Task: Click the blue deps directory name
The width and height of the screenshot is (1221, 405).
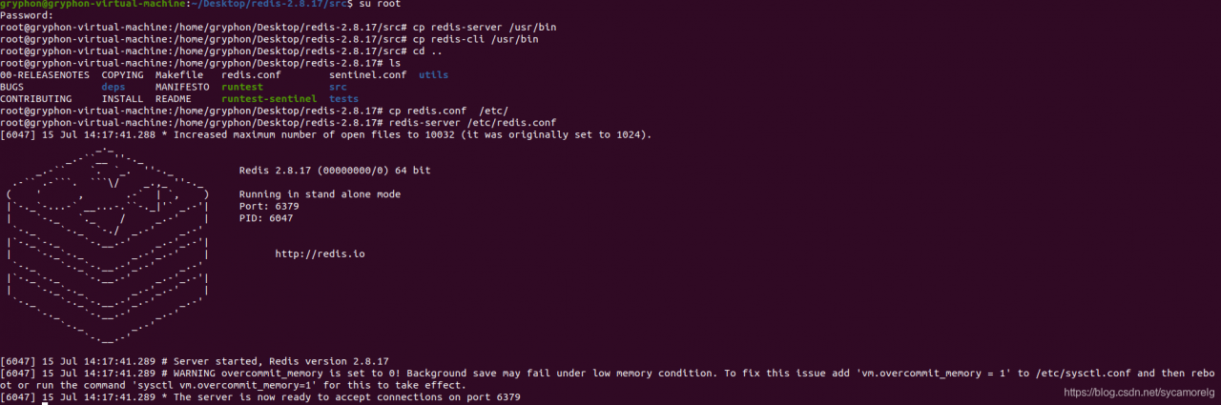Action: [x=114, y=87]
